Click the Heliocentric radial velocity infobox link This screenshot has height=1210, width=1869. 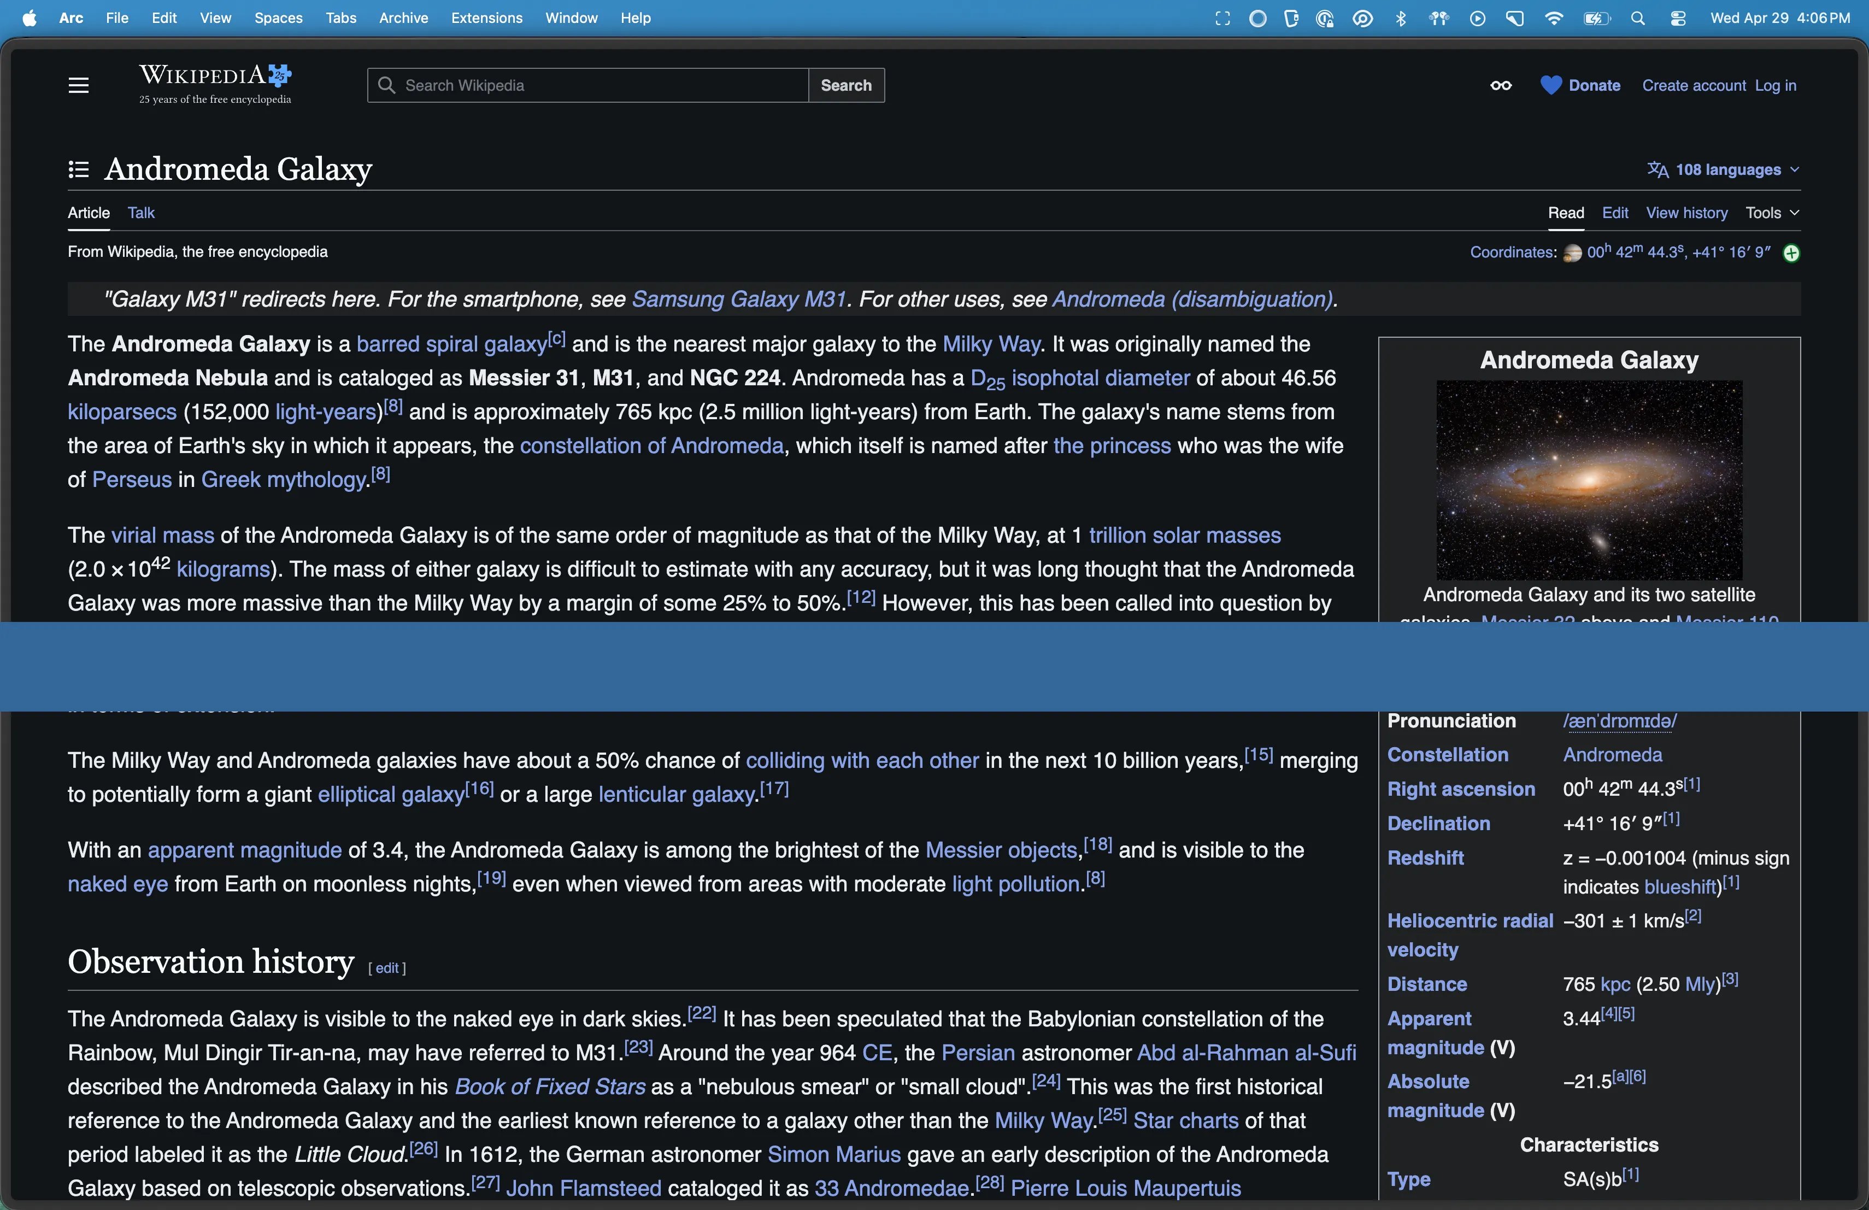click(x=1470, y=935)
